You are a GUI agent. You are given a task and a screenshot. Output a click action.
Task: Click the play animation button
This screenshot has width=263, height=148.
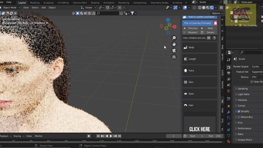click(111, 136)
